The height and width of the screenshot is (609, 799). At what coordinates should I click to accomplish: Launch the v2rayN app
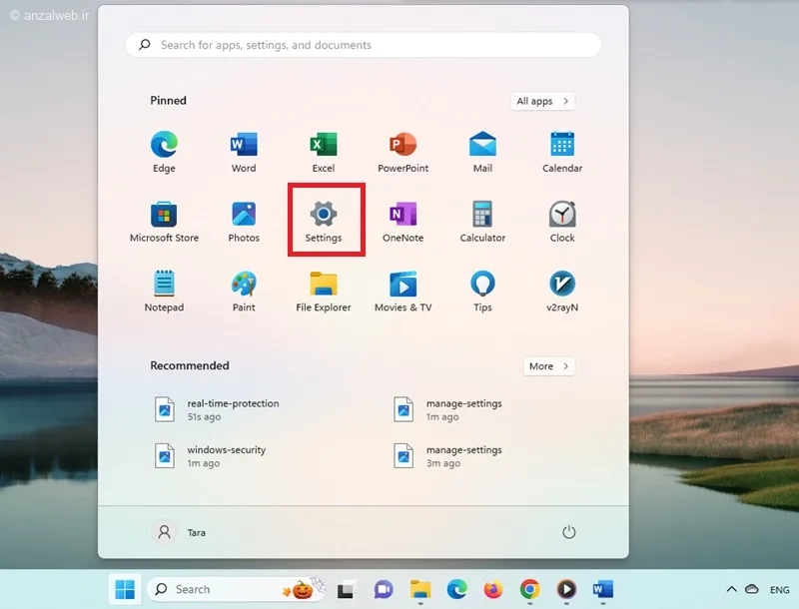coord(562,290)
